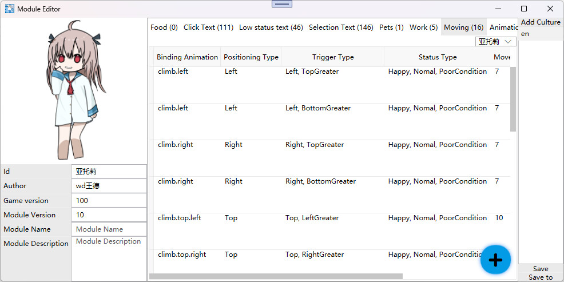
Task: Open the Click Text (111) tab
Action: pyautogui.click(x=208, y=27)
